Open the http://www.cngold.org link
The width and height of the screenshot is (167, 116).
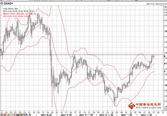(x=148, y=108)
